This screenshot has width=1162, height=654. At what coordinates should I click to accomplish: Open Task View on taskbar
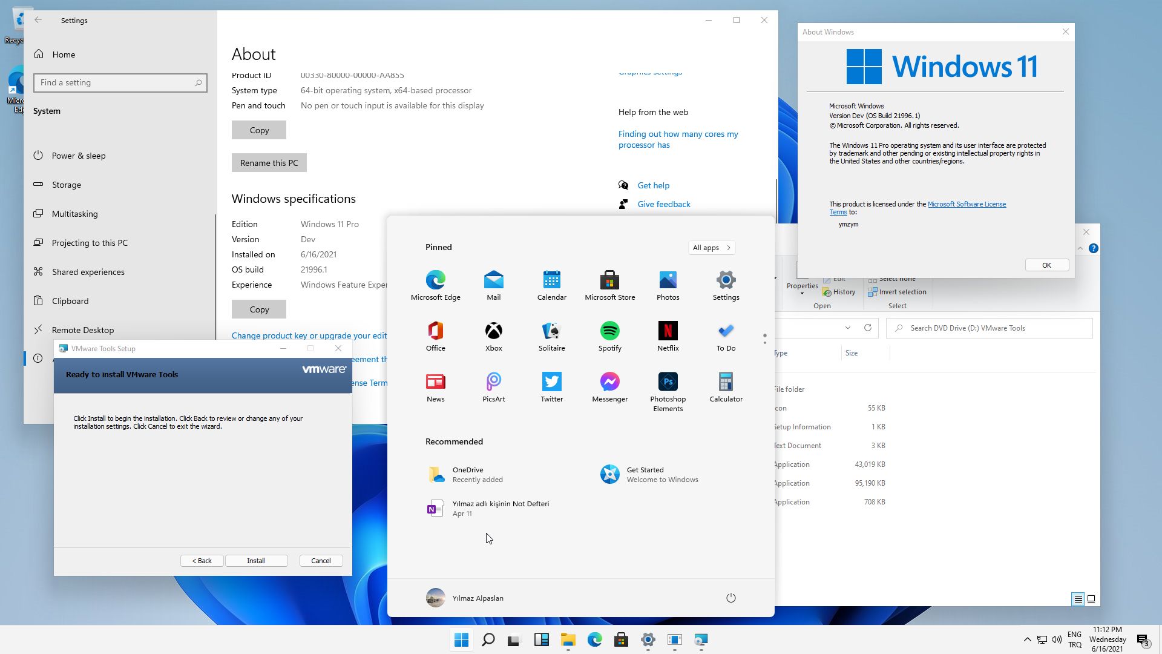[514, 639]
